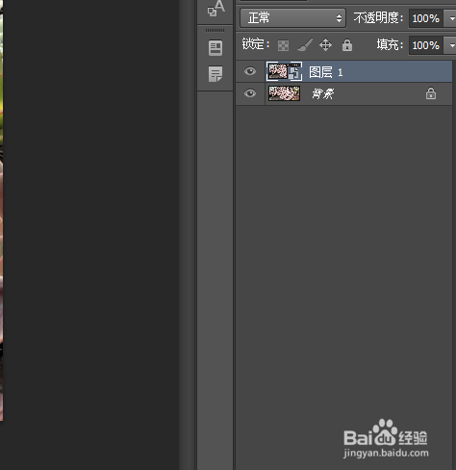
Task: Hide the 背景 layer
Action: click(x=250, y=93)
